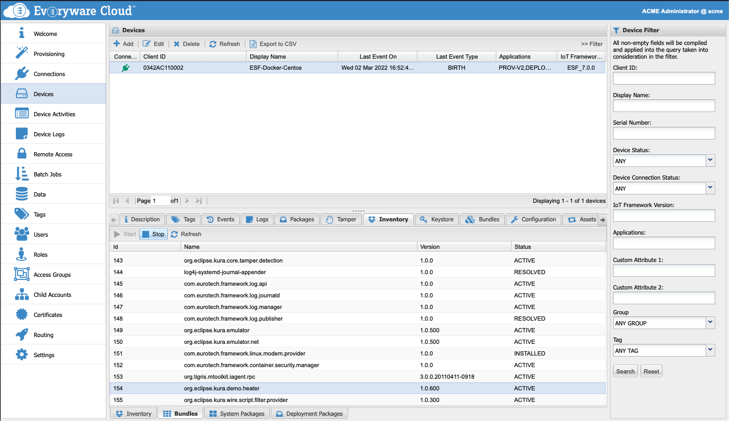Screen dimensions: 729x421
Task: Click the green connection status plug icon
Action: click(125, 68)
